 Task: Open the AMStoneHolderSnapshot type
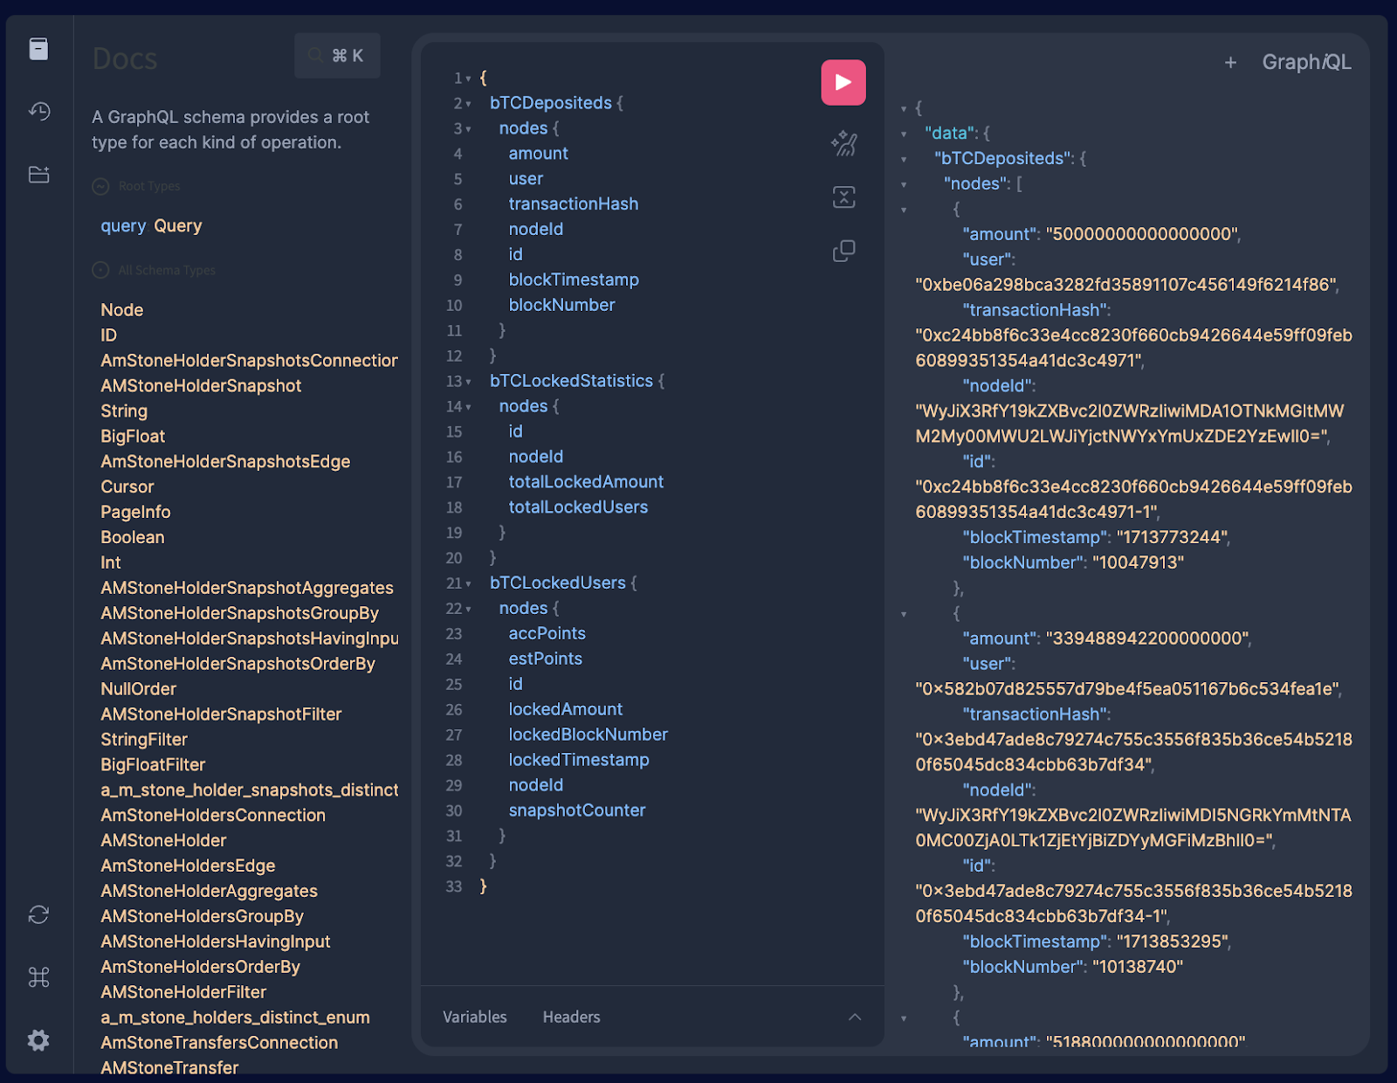pyautogui.click(x=201, y=386)
